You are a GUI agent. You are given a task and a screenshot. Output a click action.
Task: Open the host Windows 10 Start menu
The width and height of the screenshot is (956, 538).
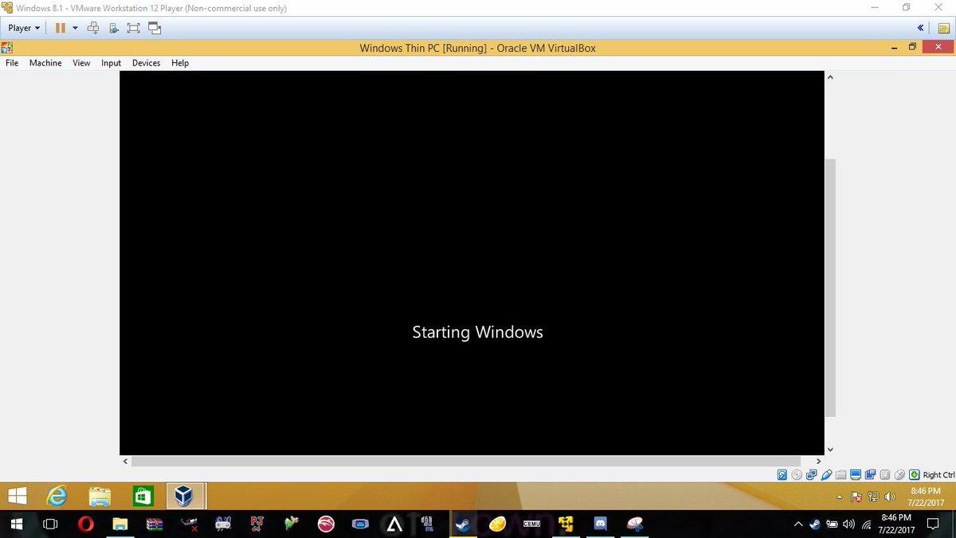click(x=16, y=524)
